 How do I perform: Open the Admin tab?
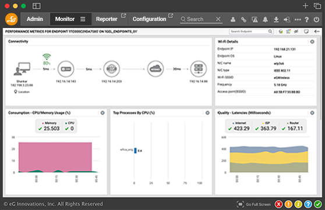pos(35,19)
